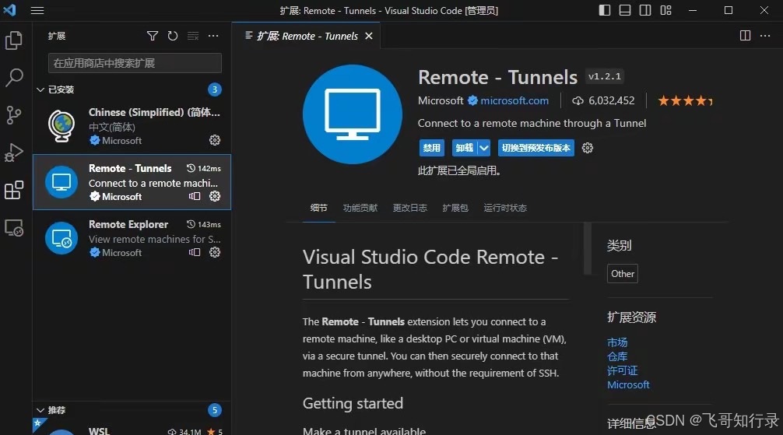Open customize layout icon in title bar
The image size is (783, 435).
click(665, 10)
